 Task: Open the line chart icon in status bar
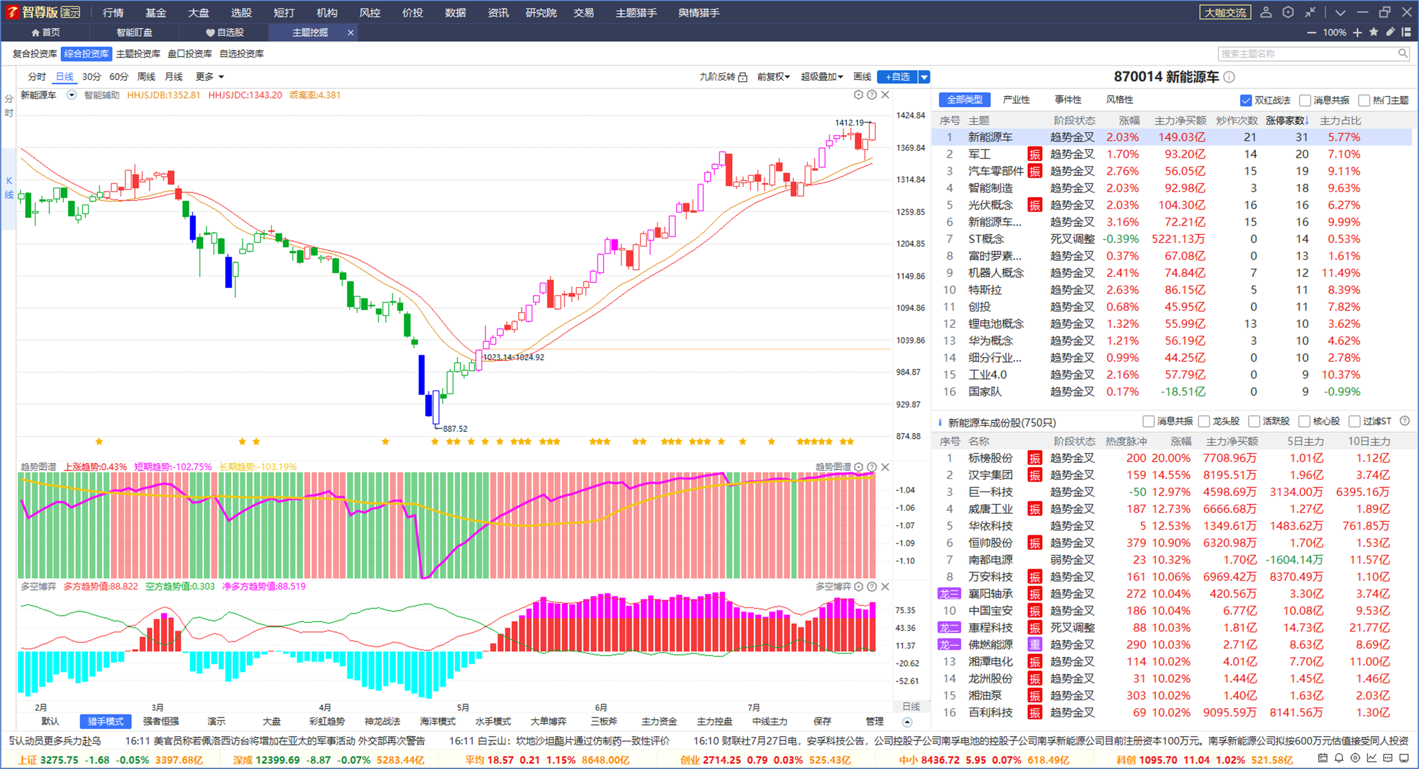click(x=1372, y=758)
